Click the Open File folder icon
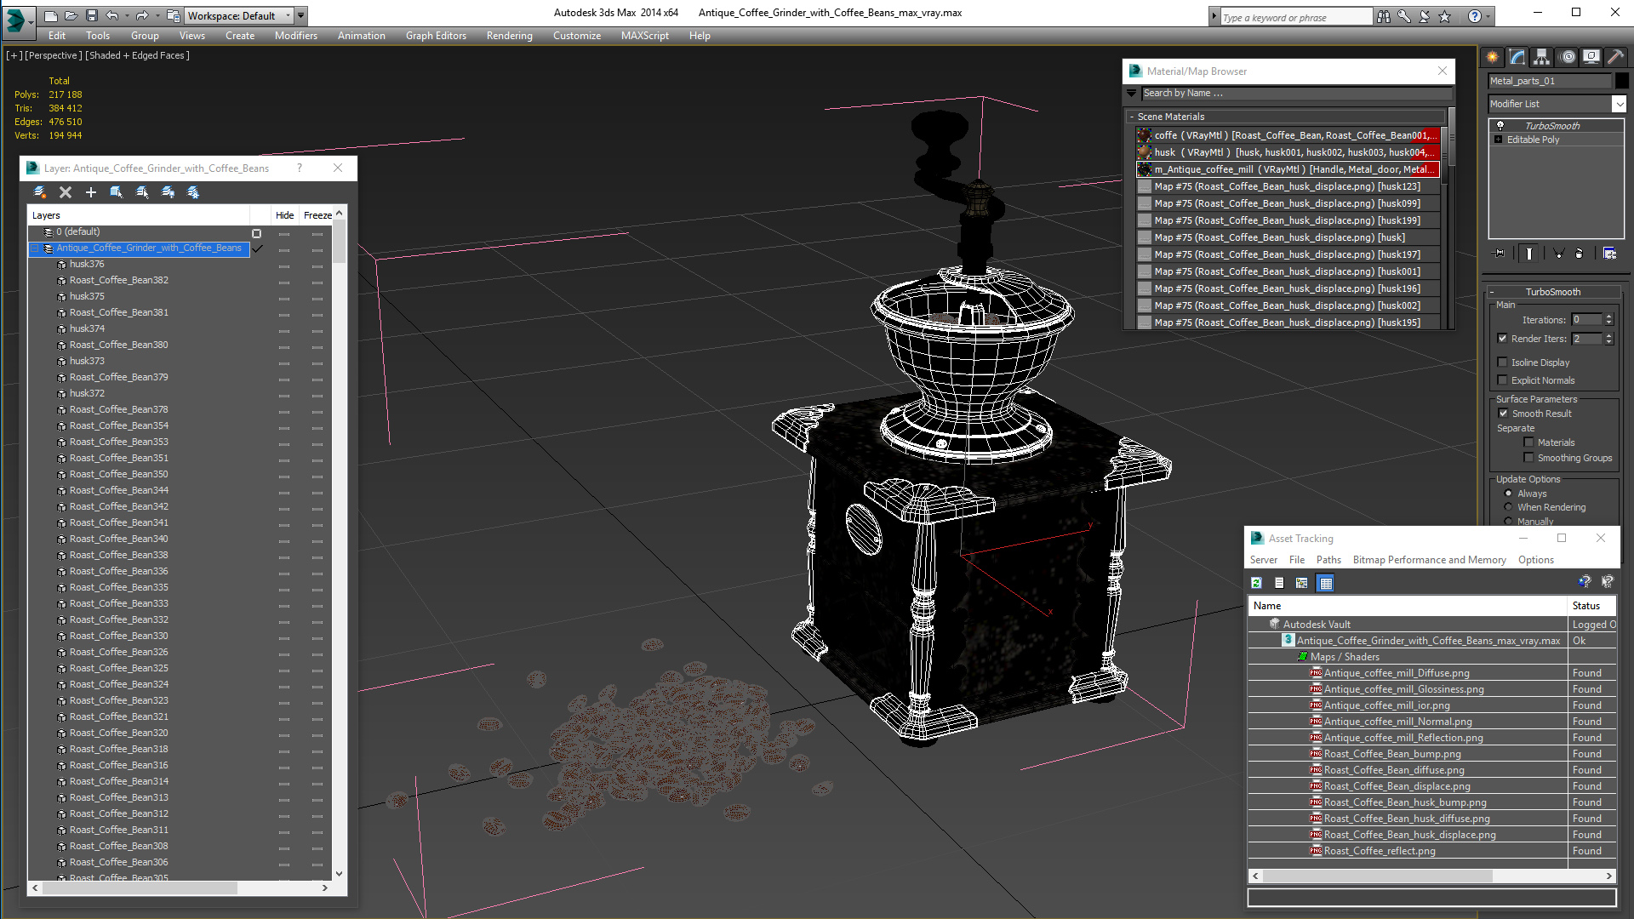The width and height of the screenshot is (1634, 919). coord(71,15)
